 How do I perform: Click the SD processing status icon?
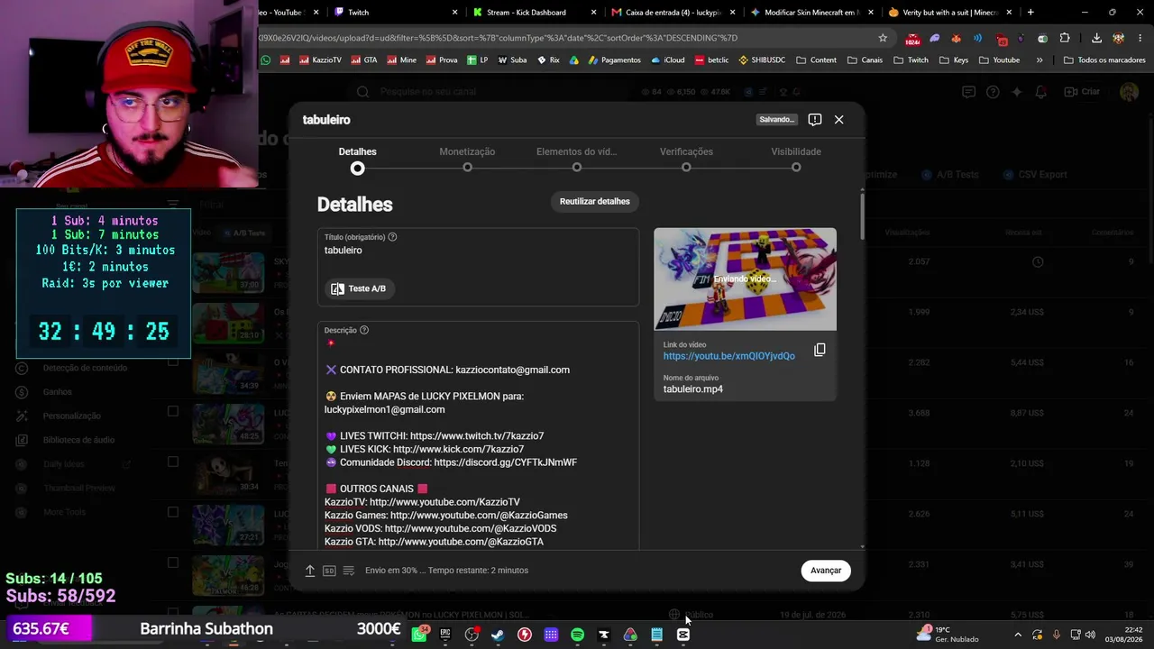pos(329,571)
